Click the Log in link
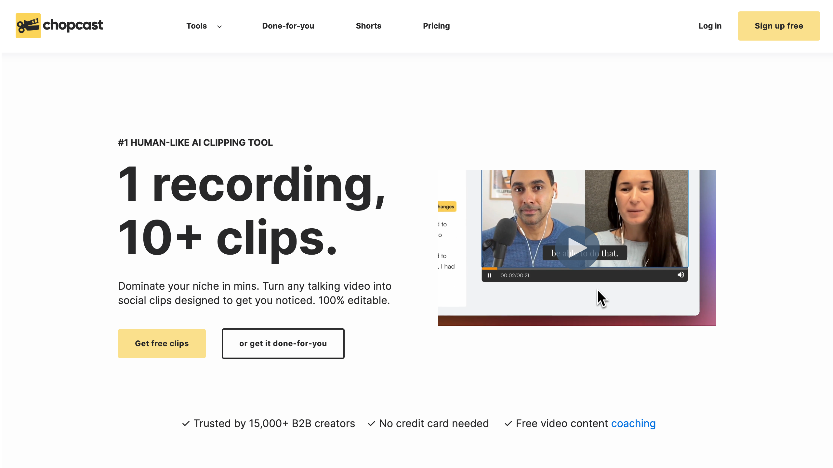Screen dimensions: 833x468 [x=710, y=26]
